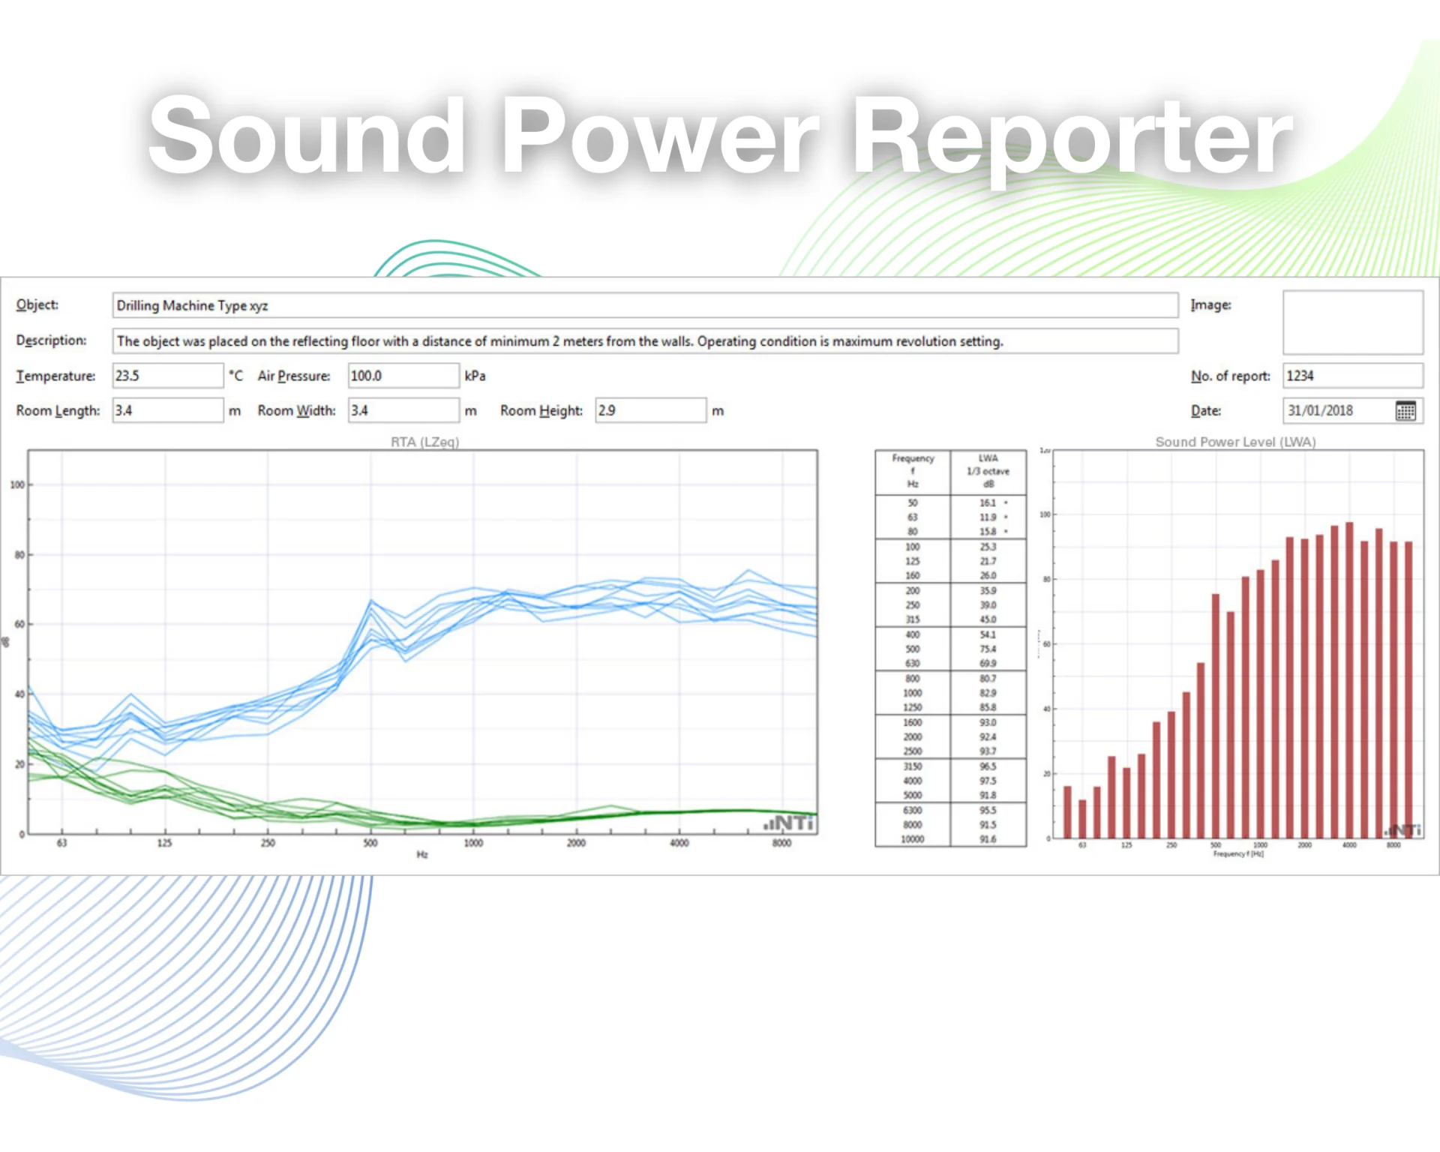
Task: Select the Room Length input box
Action: pyautogui.click(x=167, y=411)
